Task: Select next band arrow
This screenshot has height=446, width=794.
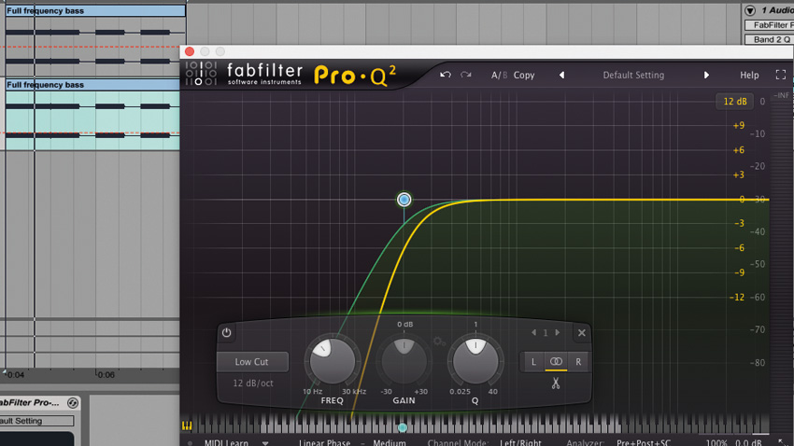Action: click(x=558, y=333)
